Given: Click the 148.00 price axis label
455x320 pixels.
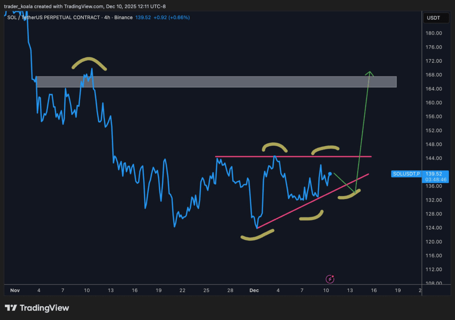Looking at the screenshot, I should pyautogui.click(x=434, y=144).
